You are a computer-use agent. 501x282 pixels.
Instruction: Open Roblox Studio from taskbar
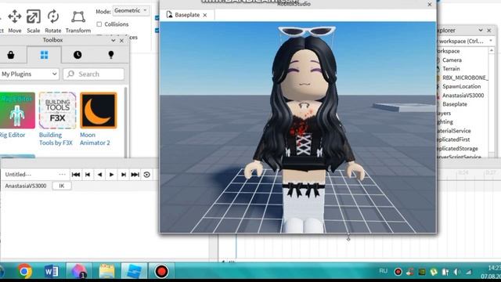point(134,272)
